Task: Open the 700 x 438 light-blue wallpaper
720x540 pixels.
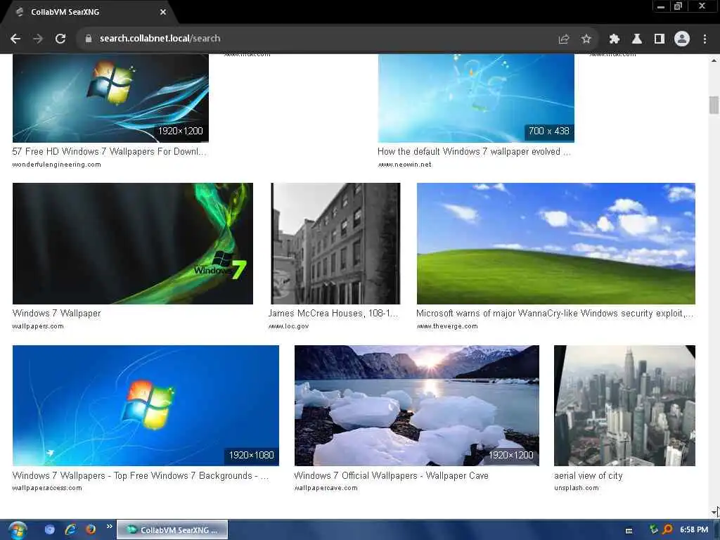Action: point(476,98)
